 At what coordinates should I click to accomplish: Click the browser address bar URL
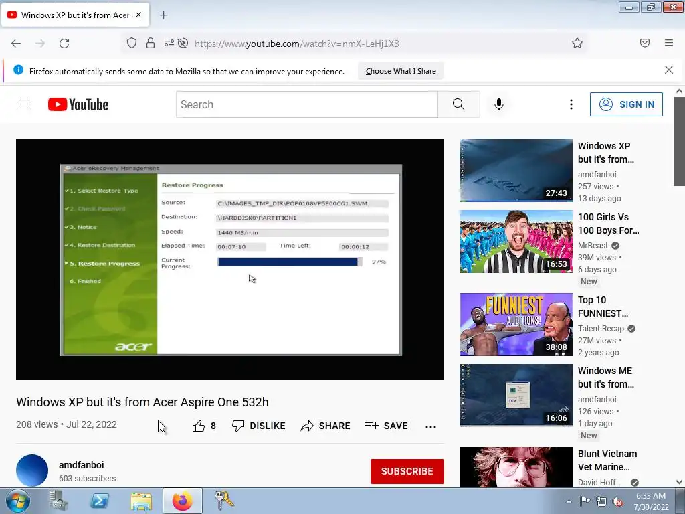click(296, 44)
